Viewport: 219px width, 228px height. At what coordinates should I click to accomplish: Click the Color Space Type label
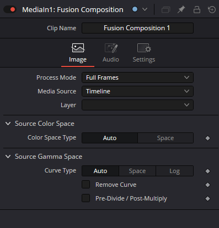(52, 137)
